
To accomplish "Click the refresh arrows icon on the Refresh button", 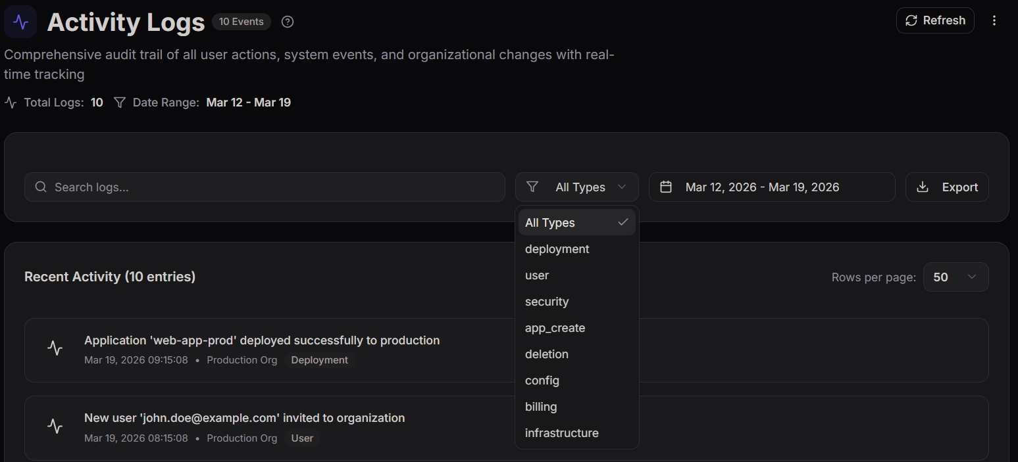I will [x=911, y=20].
